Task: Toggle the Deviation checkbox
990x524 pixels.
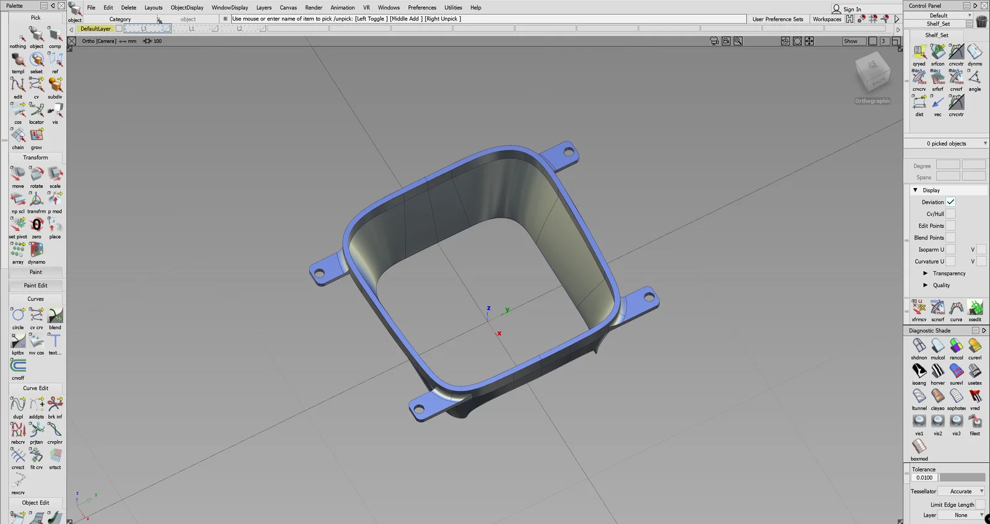Action: (950, 202)
